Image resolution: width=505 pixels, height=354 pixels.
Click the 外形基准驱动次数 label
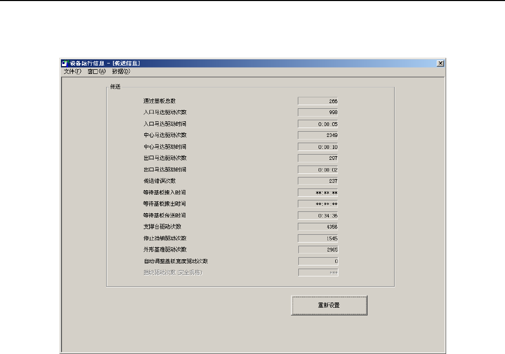pos(165,249)
